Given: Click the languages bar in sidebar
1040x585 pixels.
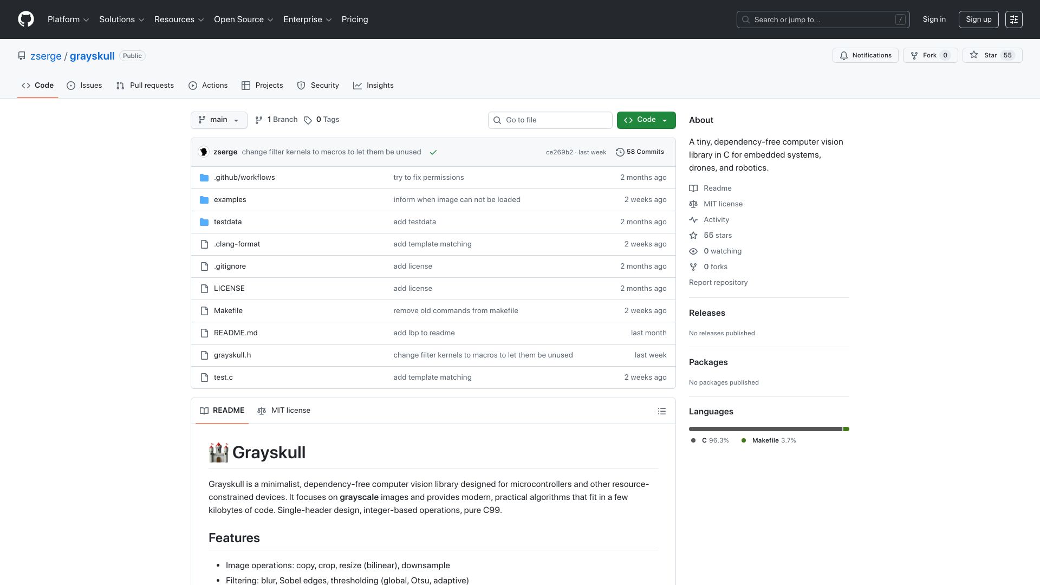Looking at the screenshot, I should pos(769,429).
